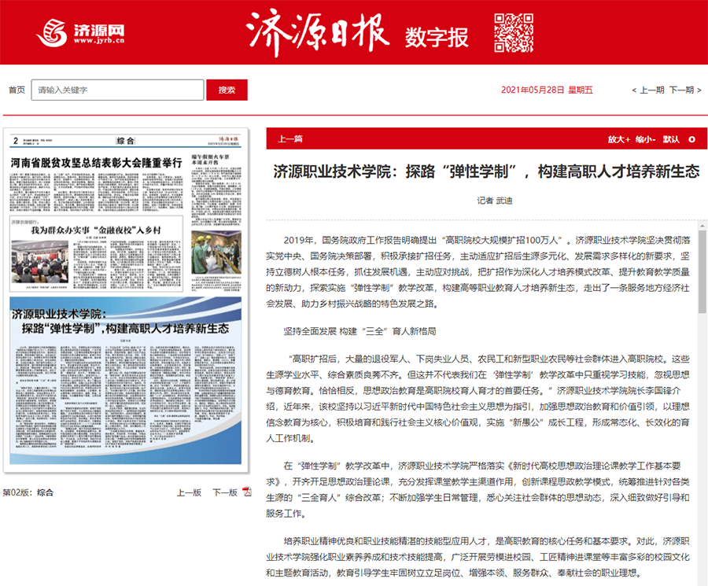Click paragraph starting 培养职业精神优良

[x=478, y=557]
